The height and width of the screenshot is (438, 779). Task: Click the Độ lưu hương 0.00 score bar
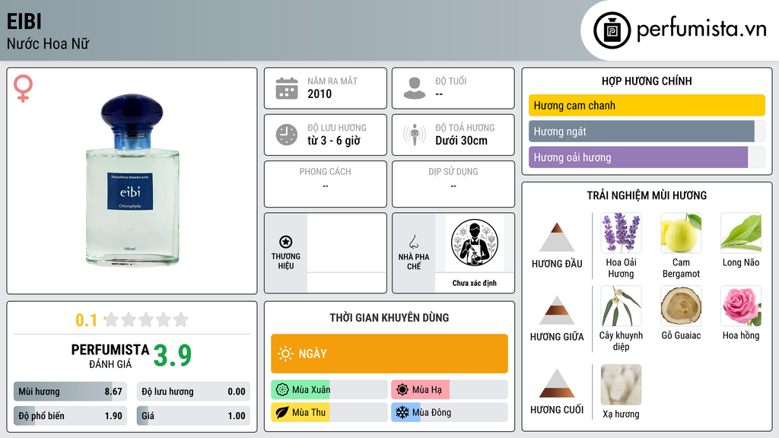click(193, 392)
